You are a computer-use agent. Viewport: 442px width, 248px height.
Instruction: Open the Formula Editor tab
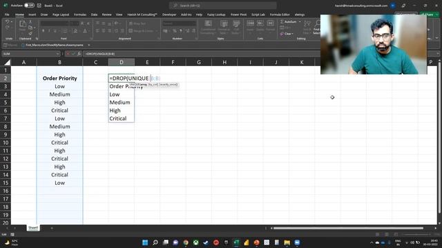click(279, 14)
